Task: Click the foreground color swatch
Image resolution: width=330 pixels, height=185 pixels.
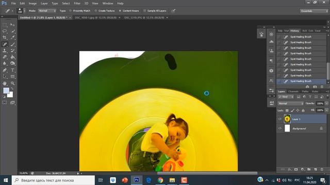Action: point(6,90)
